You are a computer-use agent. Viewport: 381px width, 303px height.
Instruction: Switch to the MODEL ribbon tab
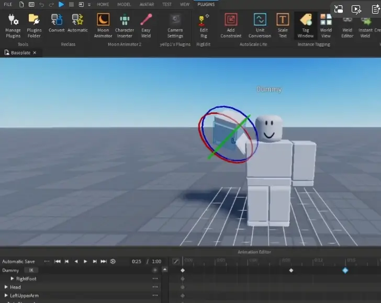coord(124,4)
